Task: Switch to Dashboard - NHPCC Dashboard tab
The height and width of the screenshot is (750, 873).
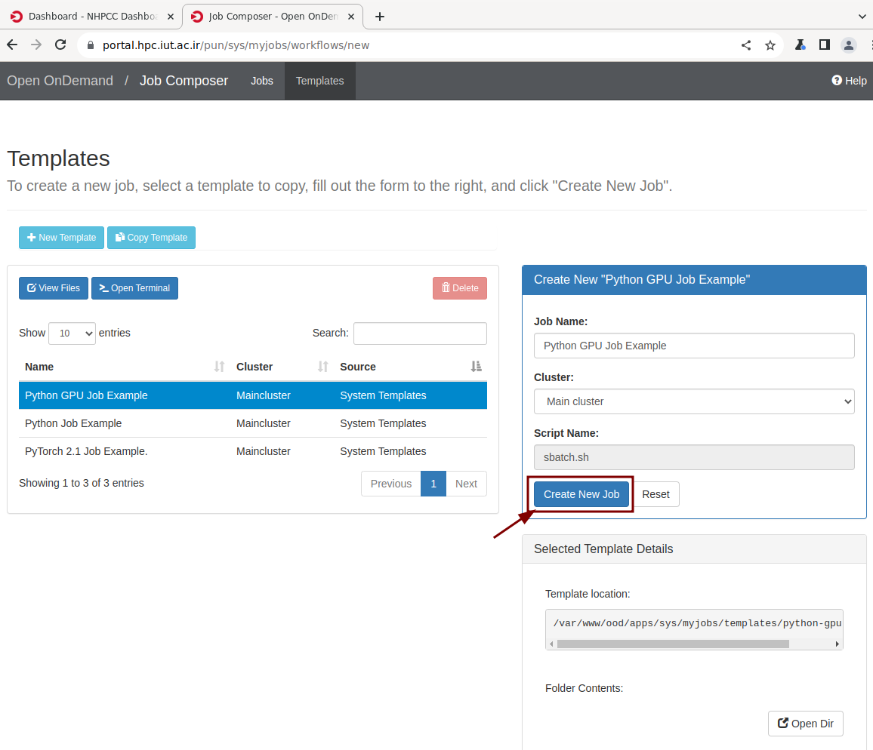Action: (x=92, y=17)
